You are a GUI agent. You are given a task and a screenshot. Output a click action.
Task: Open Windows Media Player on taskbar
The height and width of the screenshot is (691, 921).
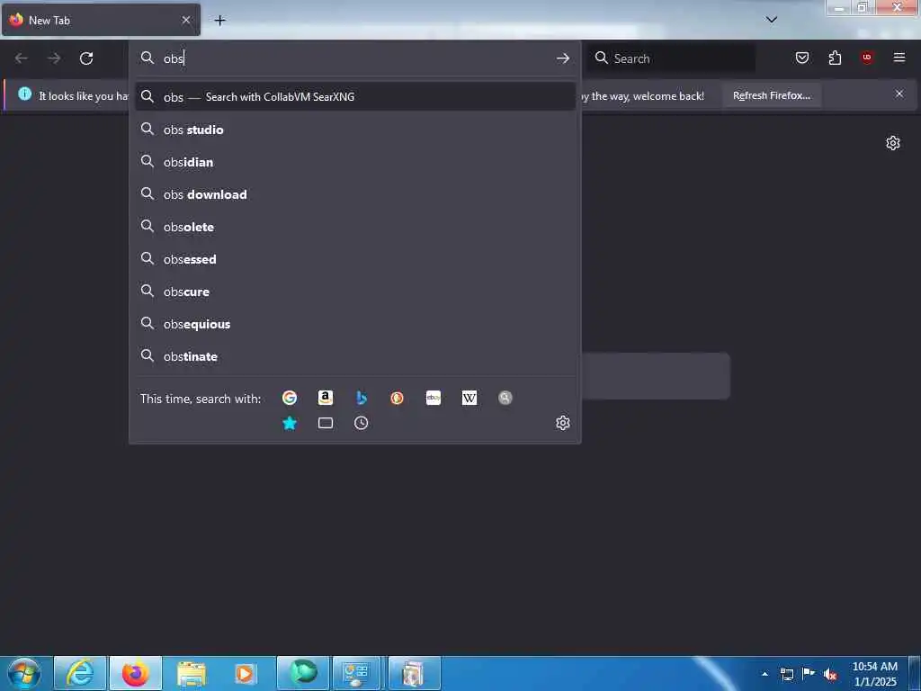click(x=246, y=673)
